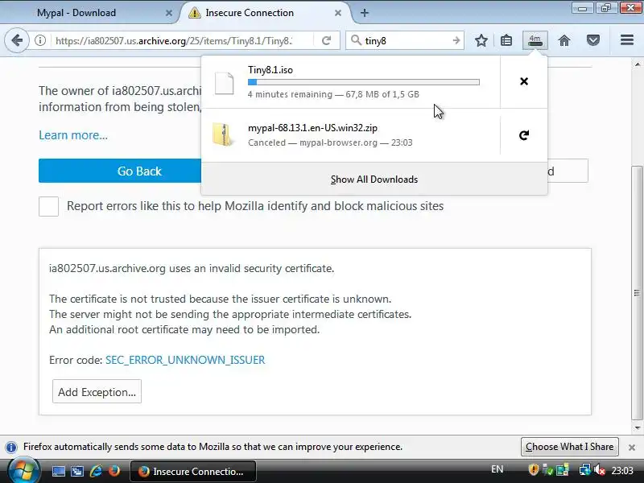The width and height of the screenshot is (644, 483).
Task: Open a new tab with plus button
Action: click(364, 13)
